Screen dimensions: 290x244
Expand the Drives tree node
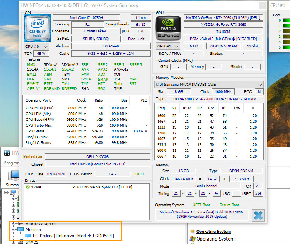13,242
